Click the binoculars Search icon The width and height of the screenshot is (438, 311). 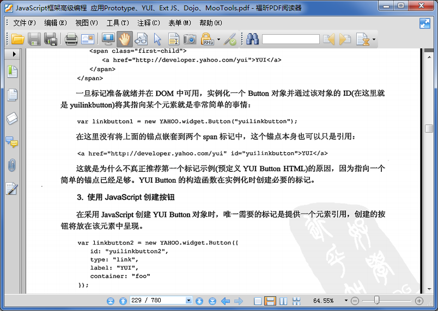pyautogui.click(x=253, y=39)
